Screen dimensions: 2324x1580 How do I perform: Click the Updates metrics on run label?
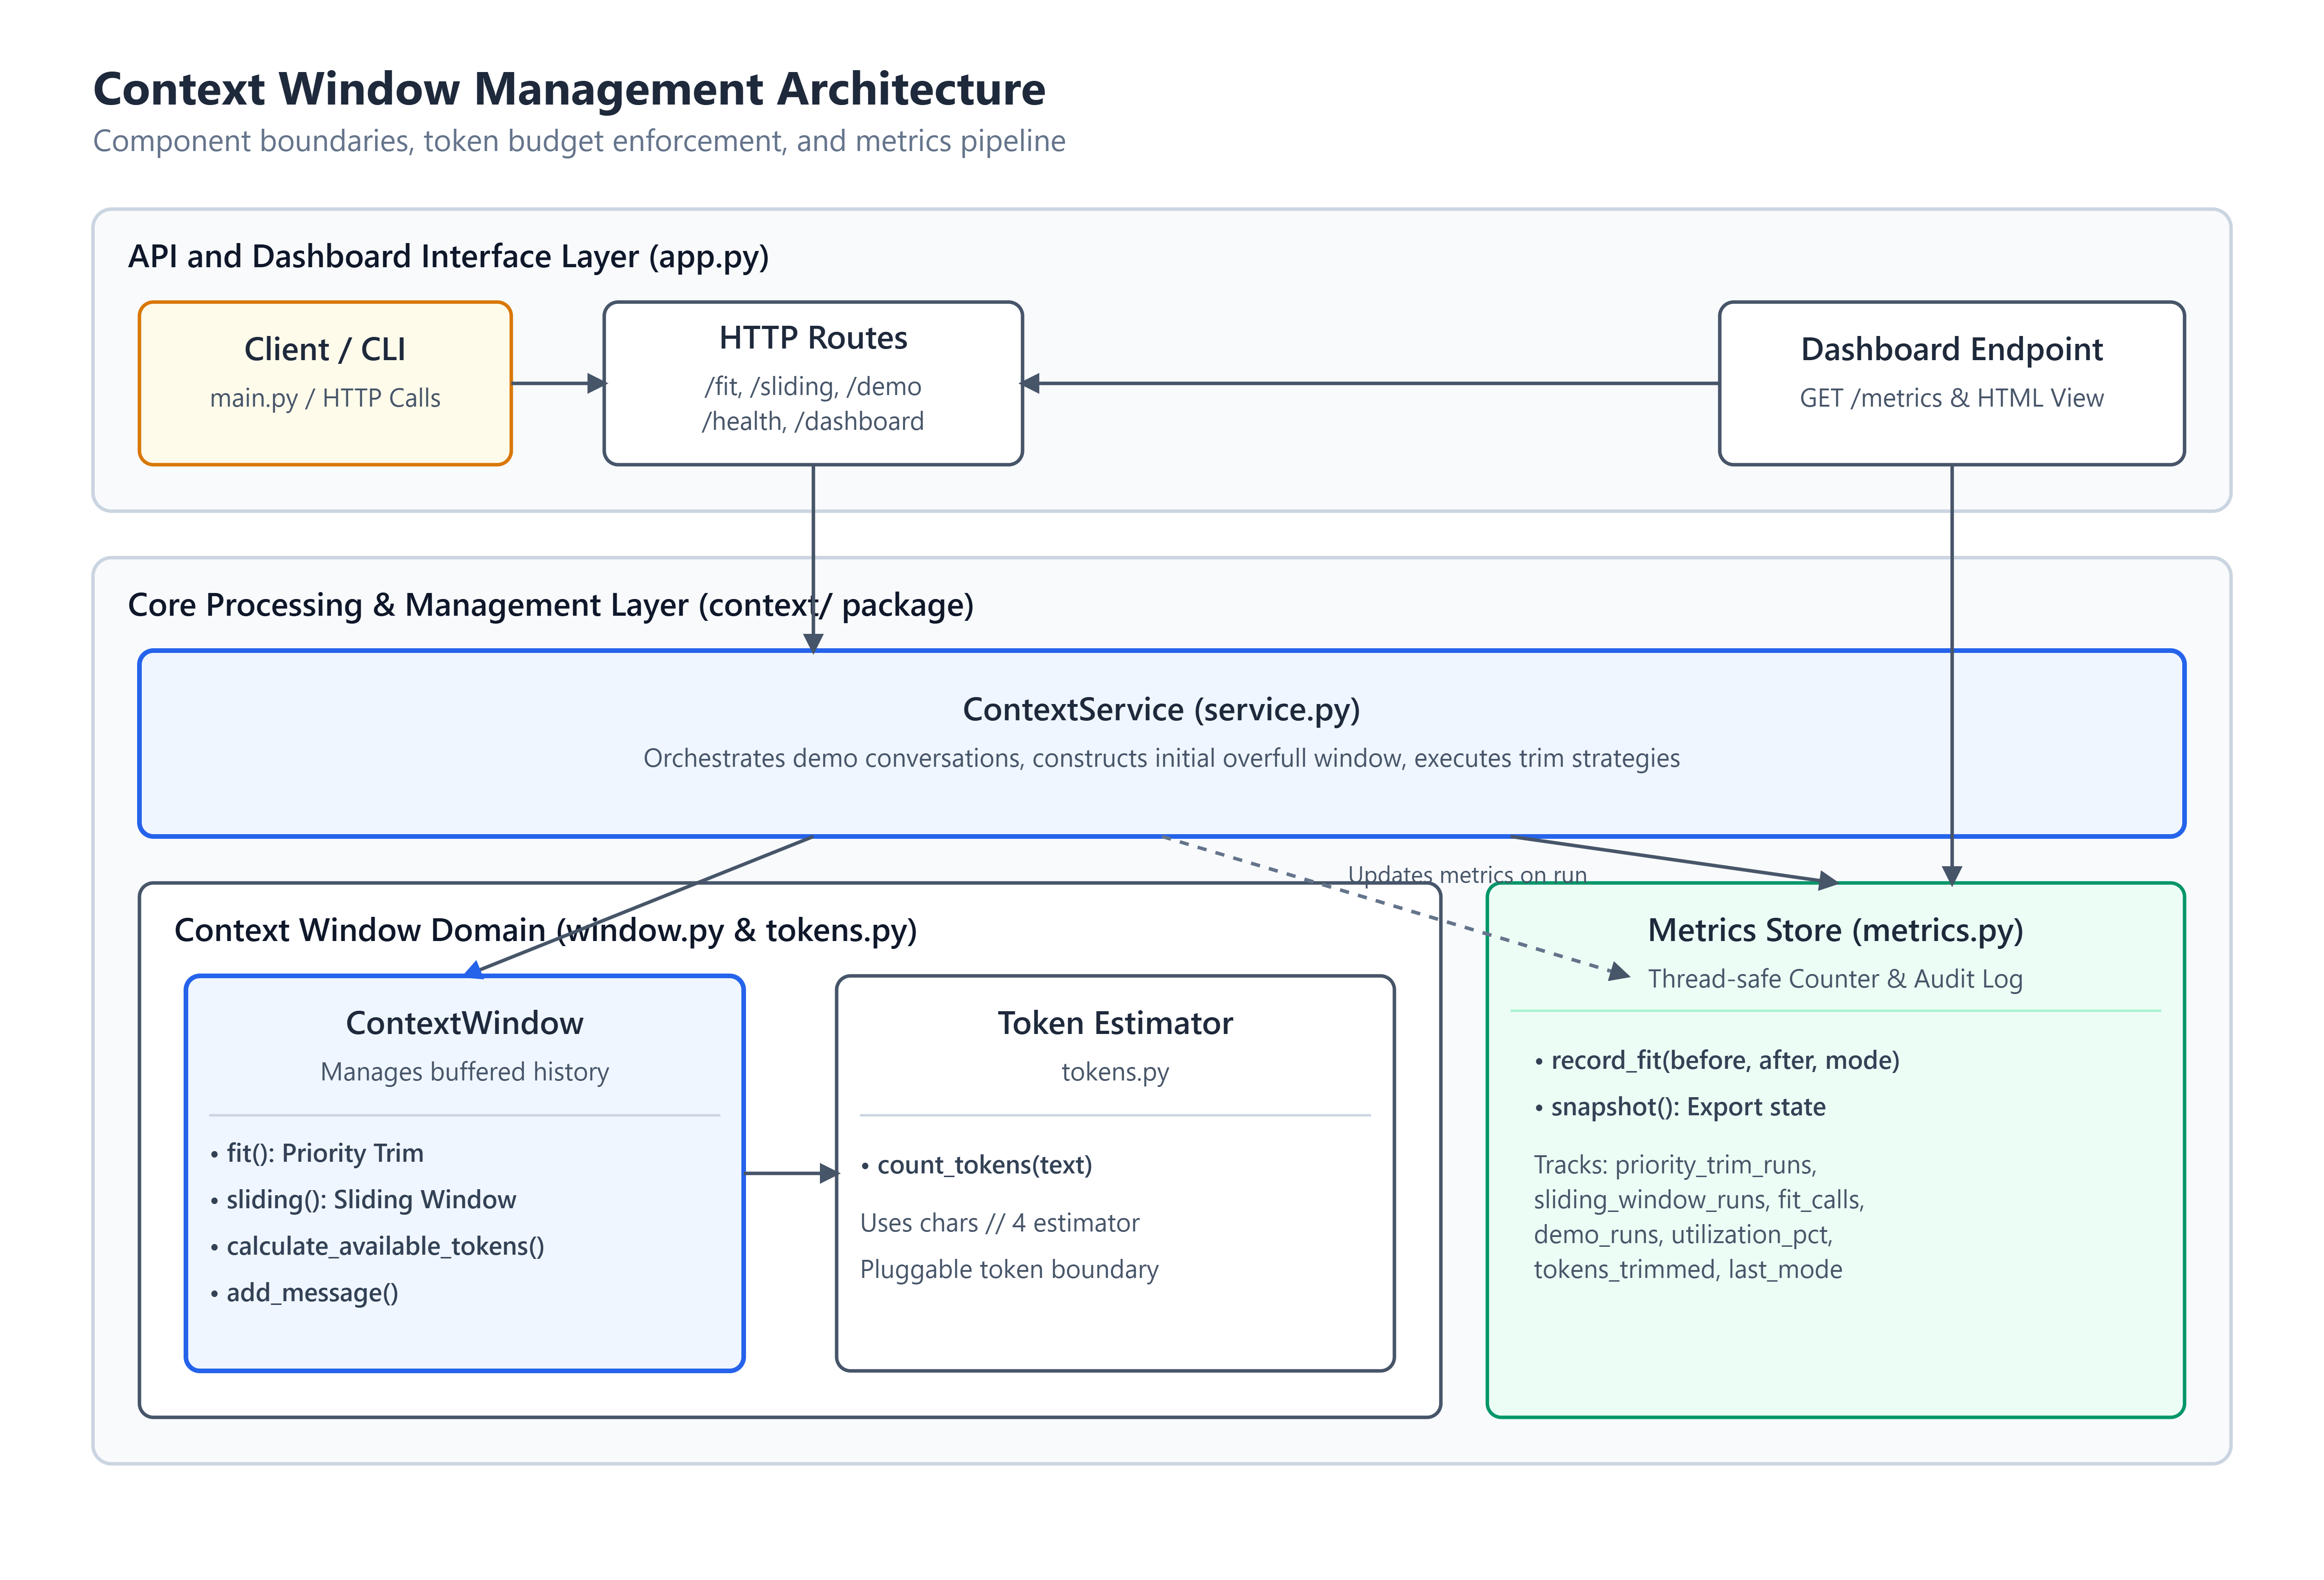(1467, 875)
